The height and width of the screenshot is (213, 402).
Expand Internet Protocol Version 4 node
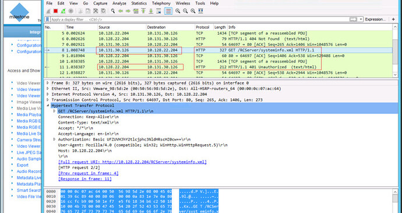coord(48,95)
